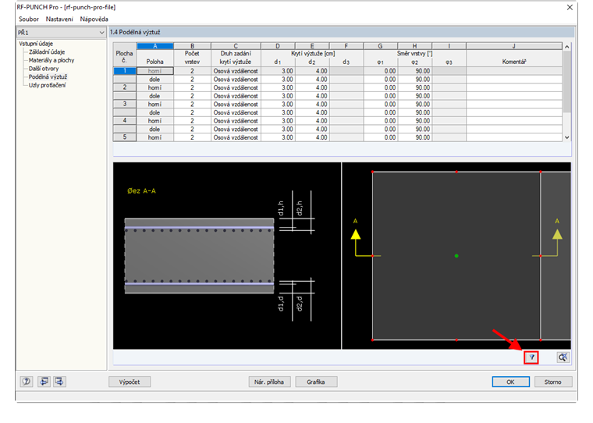Open the help icon at bottom left
Screen dimensions: 593x423
pos(27,382)
